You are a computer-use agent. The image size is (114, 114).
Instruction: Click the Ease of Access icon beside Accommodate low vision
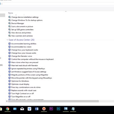point(9,47)
